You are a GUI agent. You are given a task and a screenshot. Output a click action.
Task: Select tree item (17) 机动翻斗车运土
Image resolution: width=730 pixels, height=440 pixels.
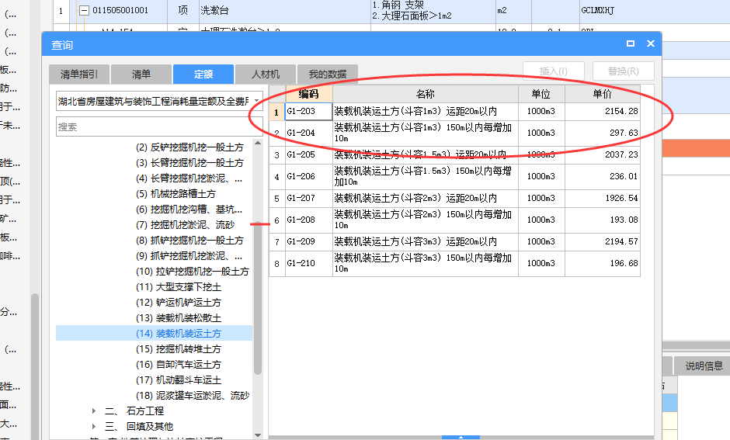pyautogui.click(x=179, y=380)
